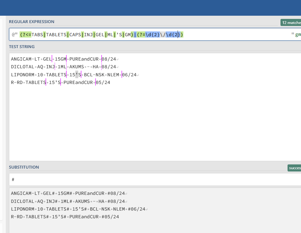Select the TABLETS token in the regex pattern
This screenshot has height=233, width=301.
coord(56,34)
